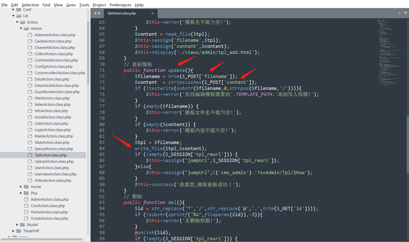Open the Tools menu
Screen dimensions: 409x242
[84, 5]
